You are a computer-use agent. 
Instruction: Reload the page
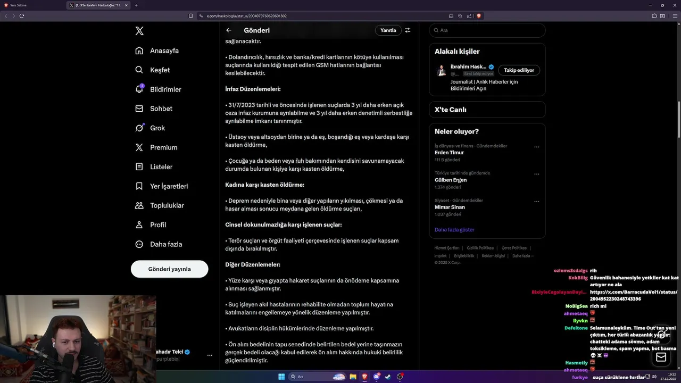coord(22,16)
